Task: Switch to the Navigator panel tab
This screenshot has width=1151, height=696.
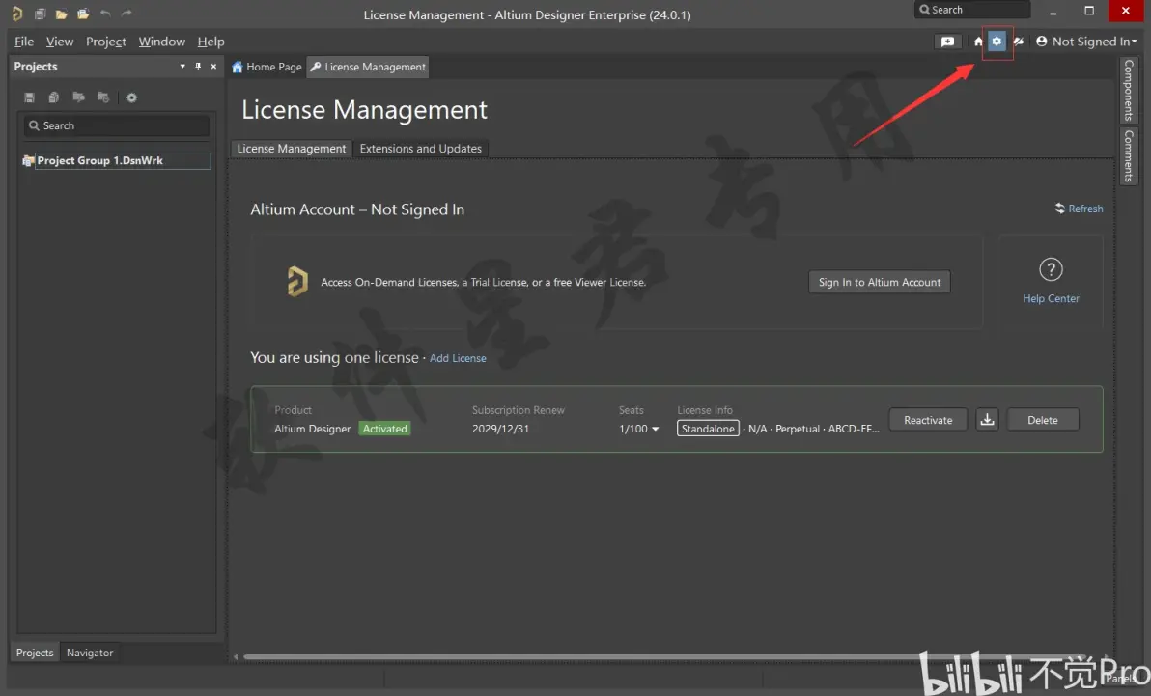Action: (90, 652)
